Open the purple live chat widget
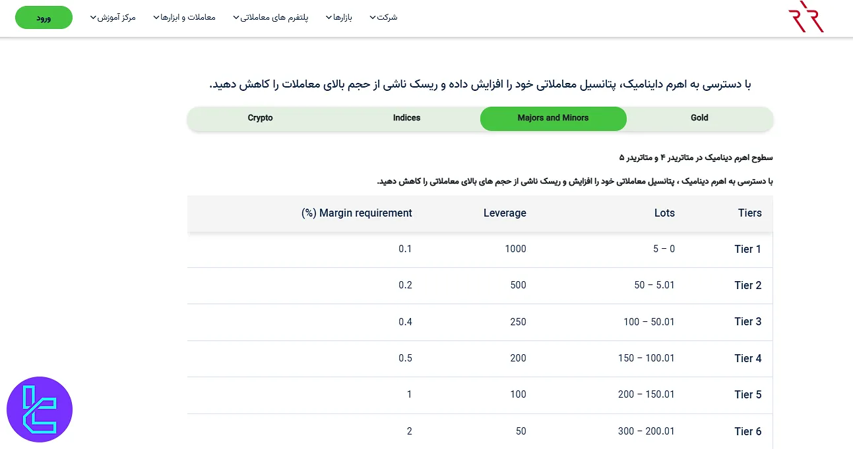The image size is (853, 449). pos(40,409)
